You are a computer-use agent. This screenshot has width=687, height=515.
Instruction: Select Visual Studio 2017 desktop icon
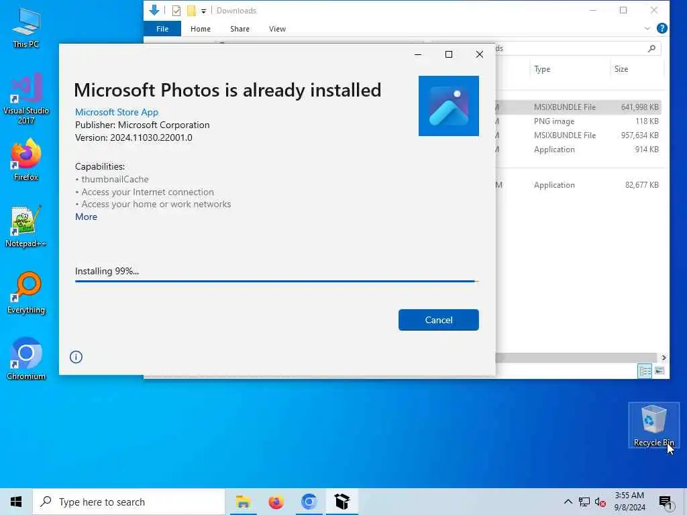point(26,99)
